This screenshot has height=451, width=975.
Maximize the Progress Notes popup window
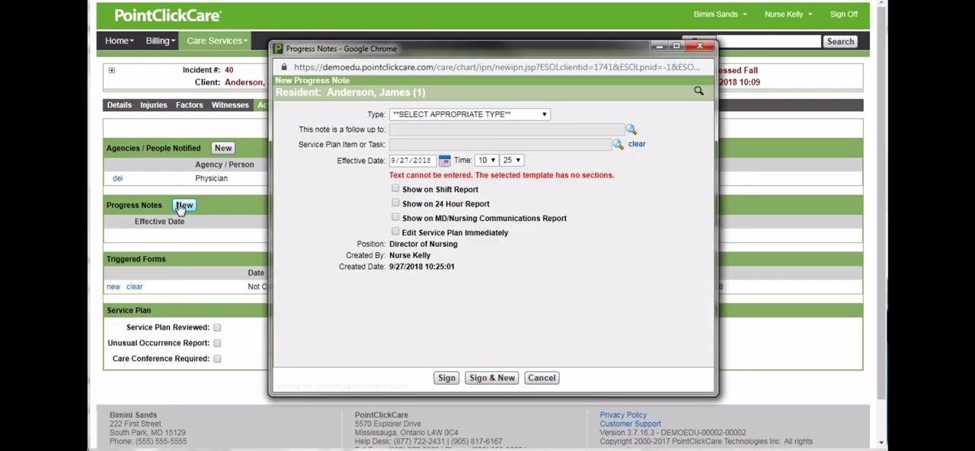tap(676, 47)
